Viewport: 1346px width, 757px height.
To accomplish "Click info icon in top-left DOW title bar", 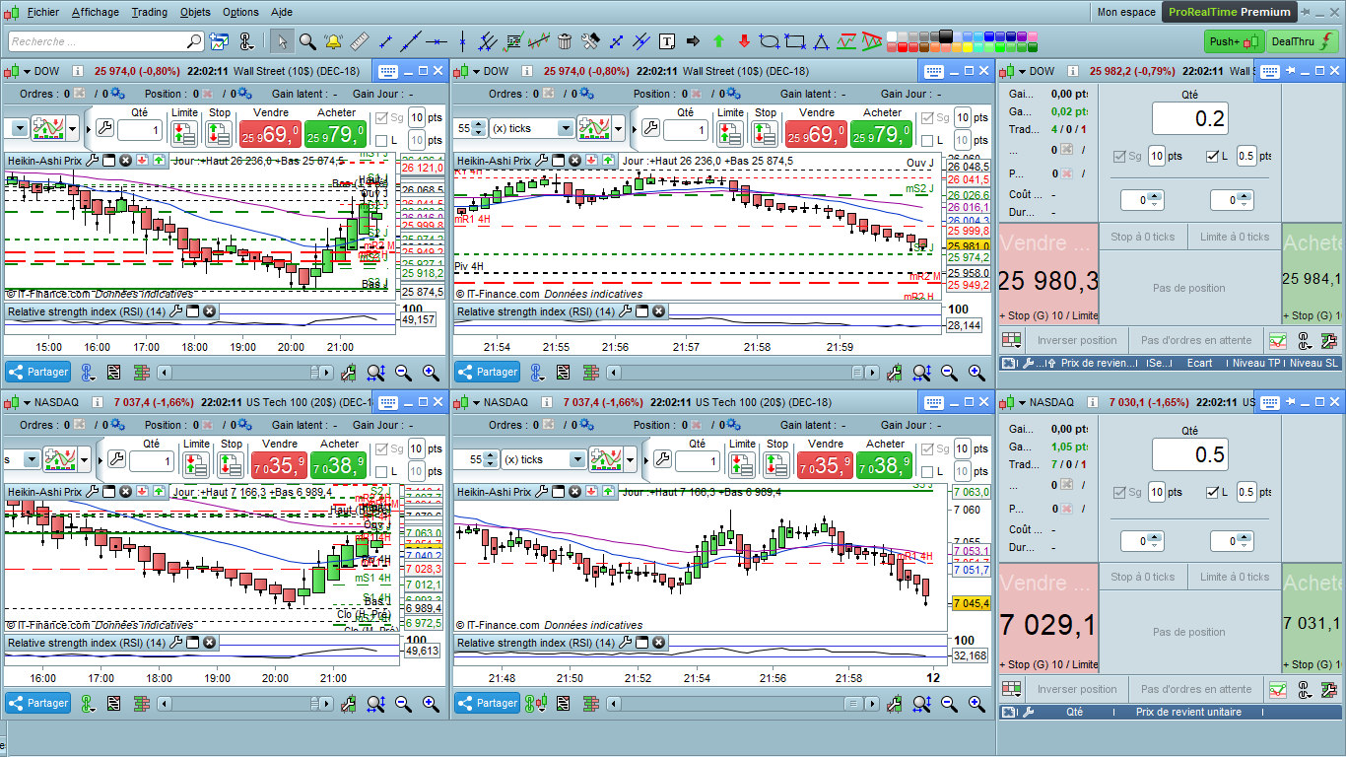I will [x=77, y=71].
